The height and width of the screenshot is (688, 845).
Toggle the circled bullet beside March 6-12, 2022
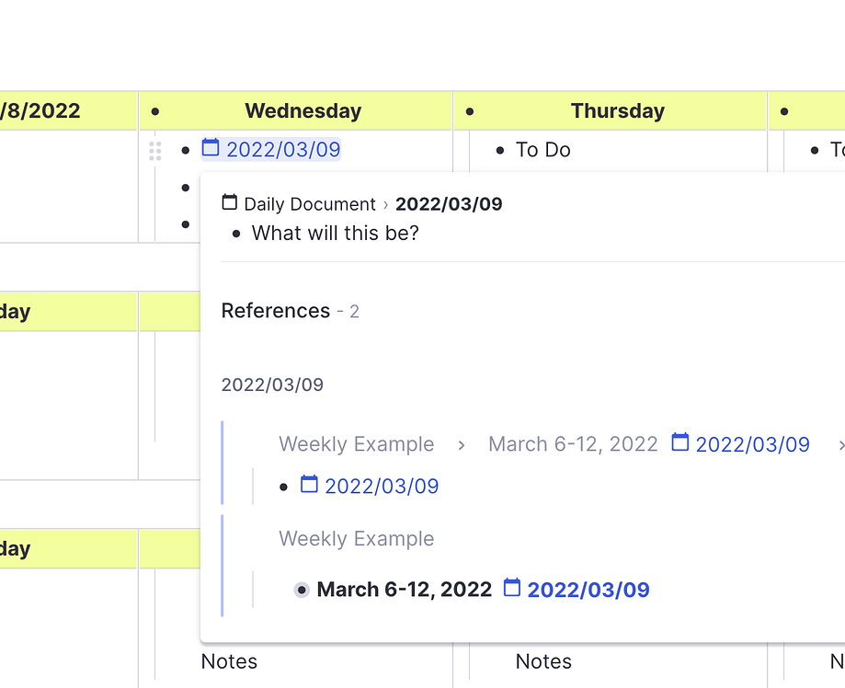[301, 590]
